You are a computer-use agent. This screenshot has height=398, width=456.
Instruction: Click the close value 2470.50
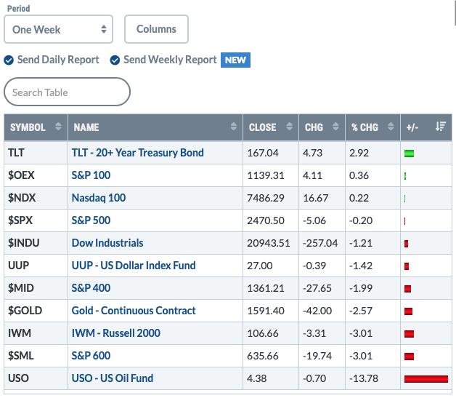tap(266, 220)
